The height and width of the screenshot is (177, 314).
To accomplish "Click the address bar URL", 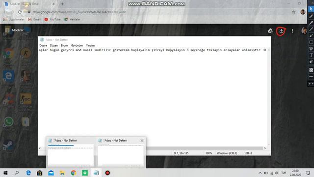I will point(79,12).
